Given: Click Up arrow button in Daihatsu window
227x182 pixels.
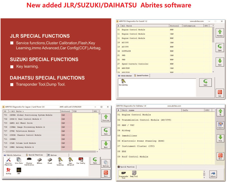Looking at the screenshot, I should (x=220, y=112).
